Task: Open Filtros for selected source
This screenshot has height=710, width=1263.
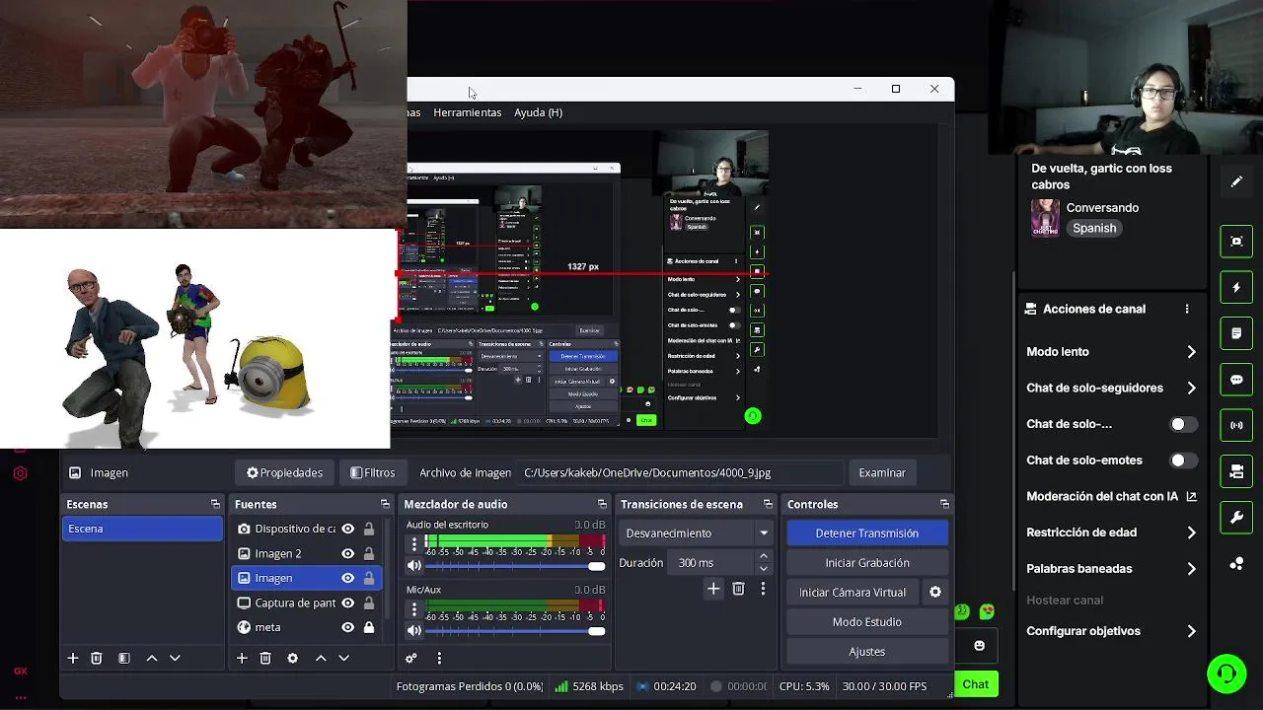Action: click(373, 472)
